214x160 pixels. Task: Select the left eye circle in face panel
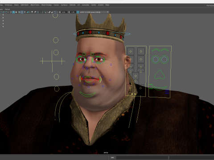[x=156, y=59]
